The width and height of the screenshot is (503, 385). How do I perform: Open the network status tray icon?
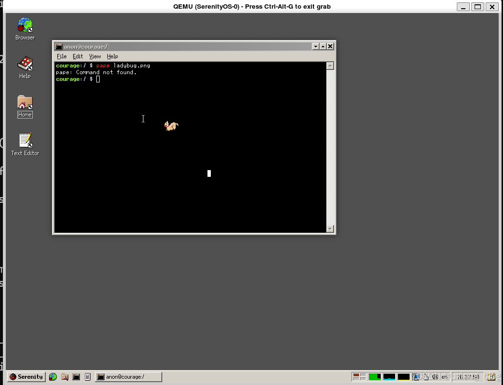415,377
